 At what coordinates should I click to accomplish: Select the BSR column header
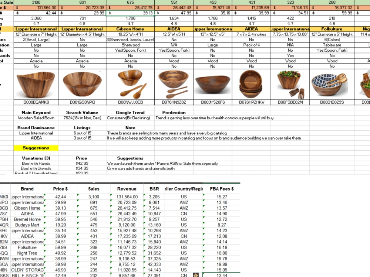(x=154, y=189)
